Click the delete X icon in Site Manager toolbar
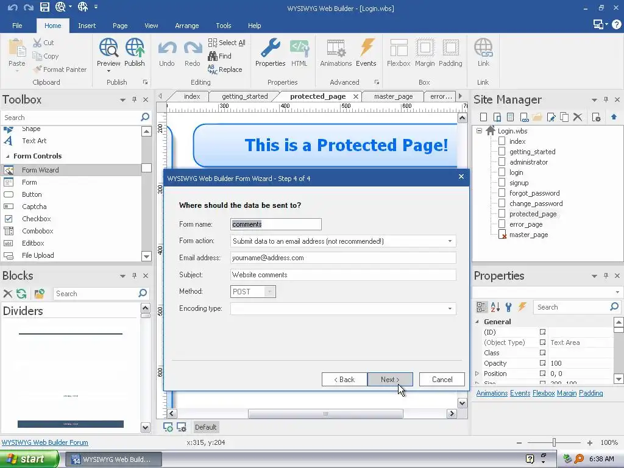This screenshot has width=624, height=468. (x=578, y=117)
